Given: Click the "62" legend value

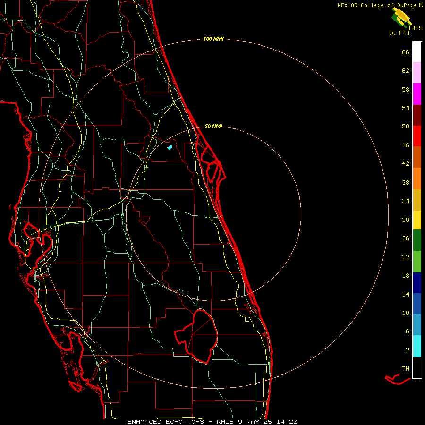Looking at the screenshot, I should pyautogui.click(x=406, y=71).
